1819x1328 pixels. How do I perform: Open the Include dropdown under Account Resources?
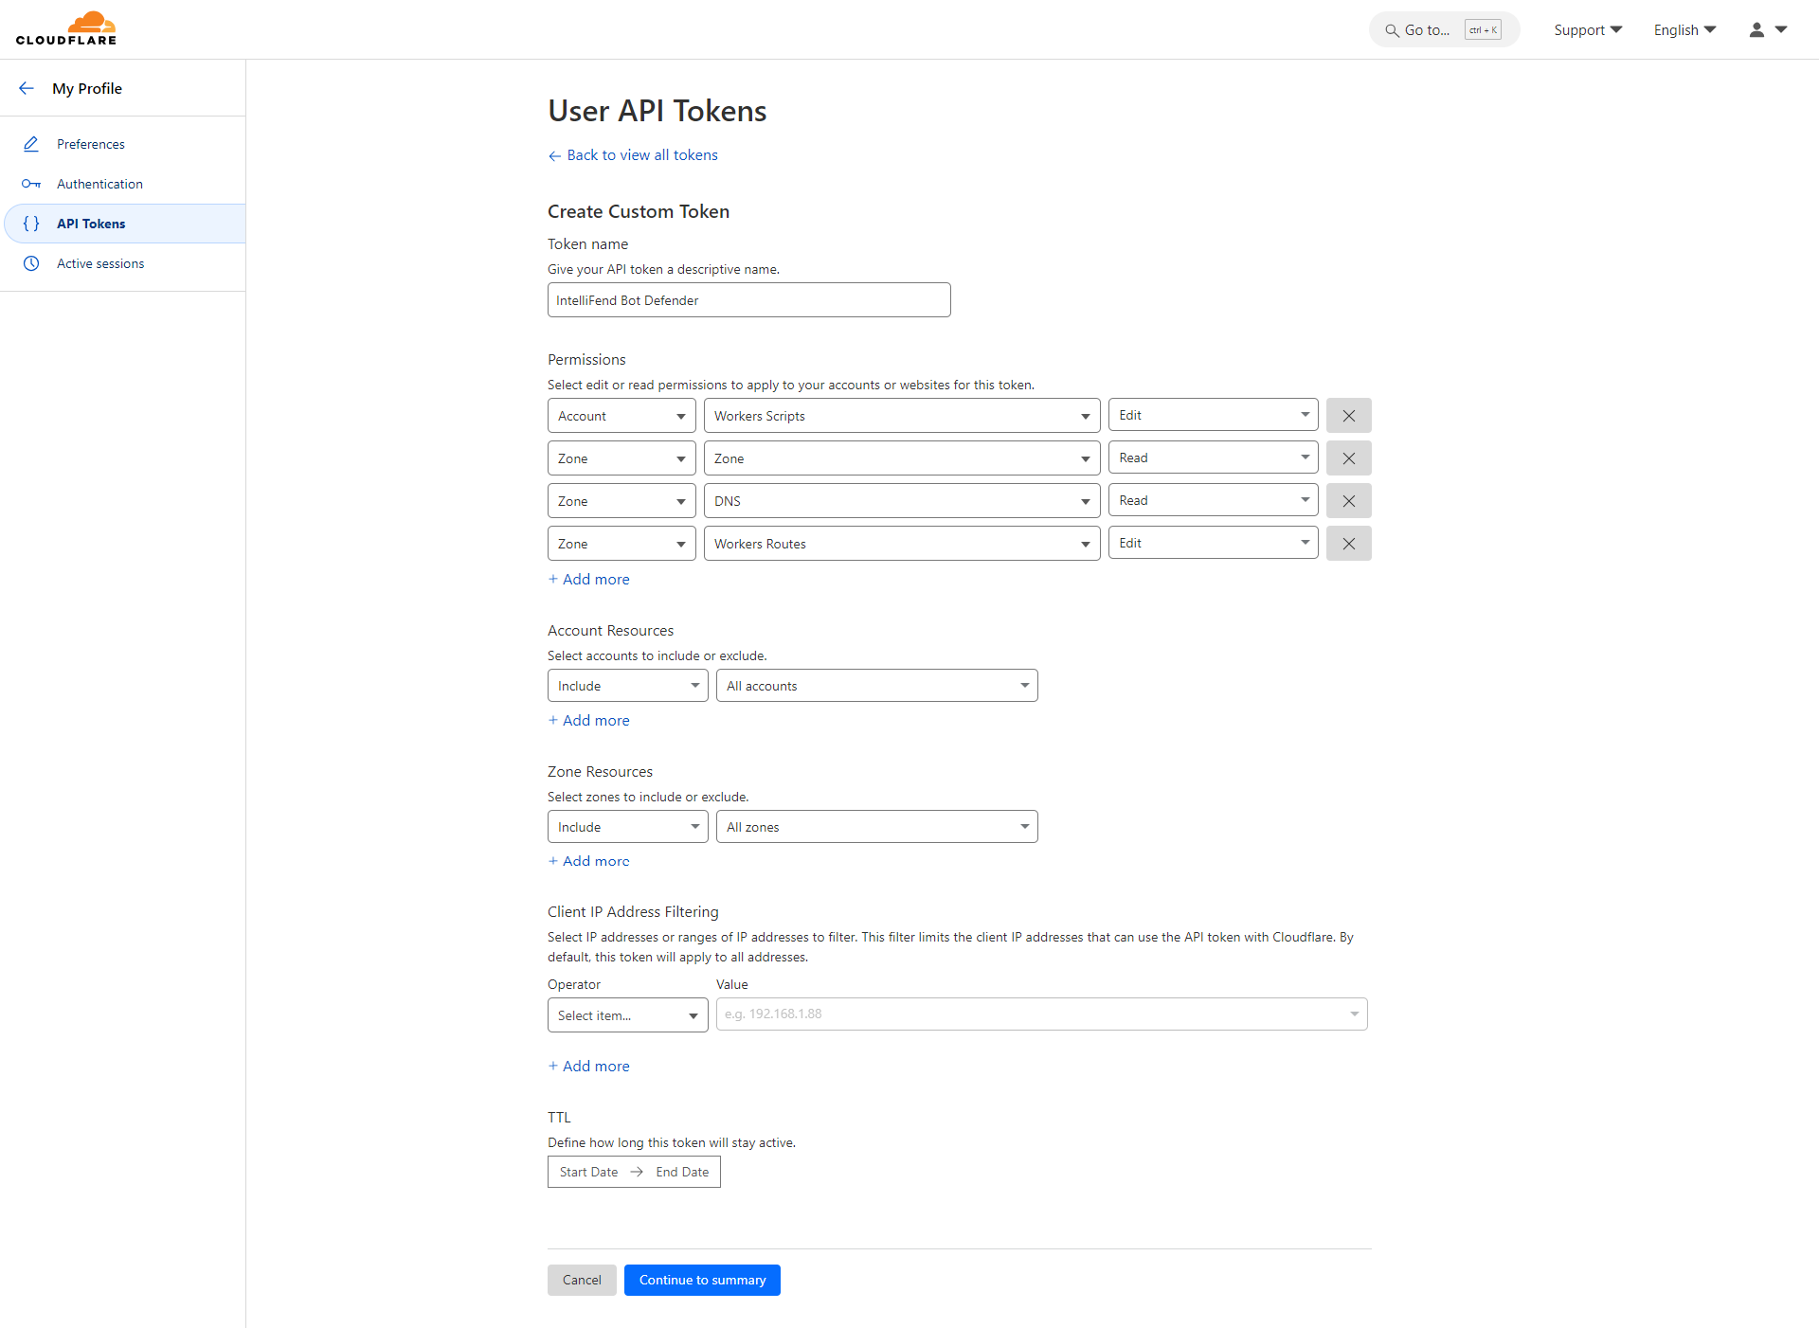[627, 686]
